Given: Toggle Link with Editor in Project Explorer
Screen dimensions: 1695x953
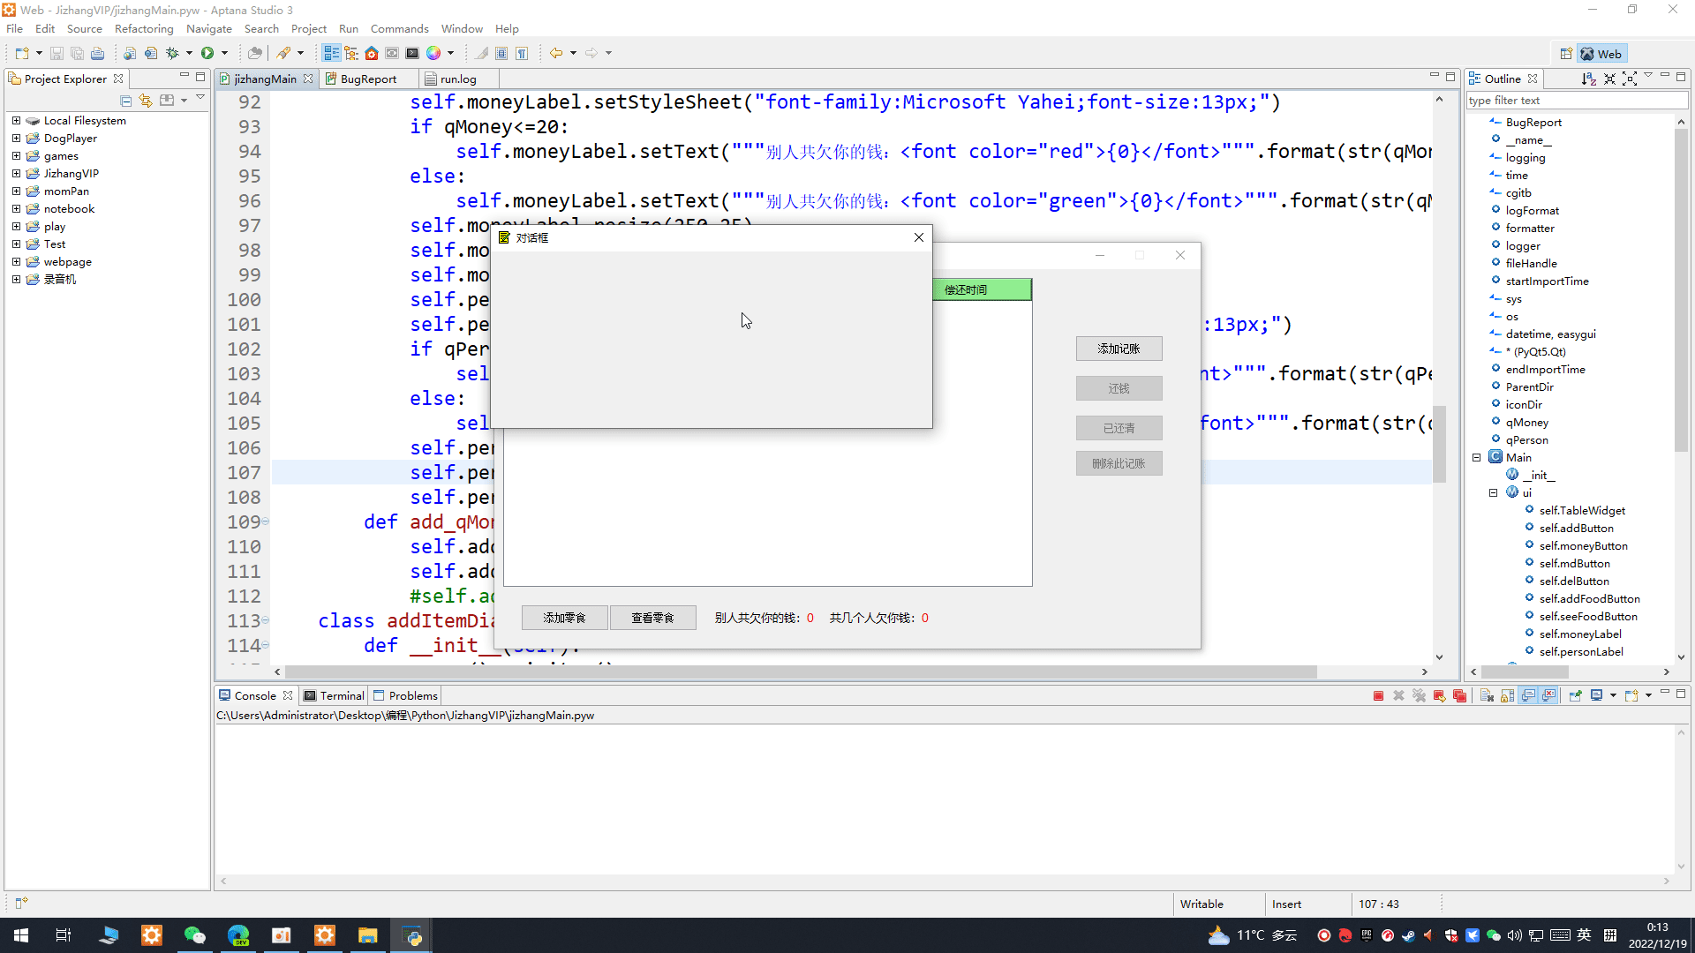Looking at the screenshot, I should click(x=146, y=101).
